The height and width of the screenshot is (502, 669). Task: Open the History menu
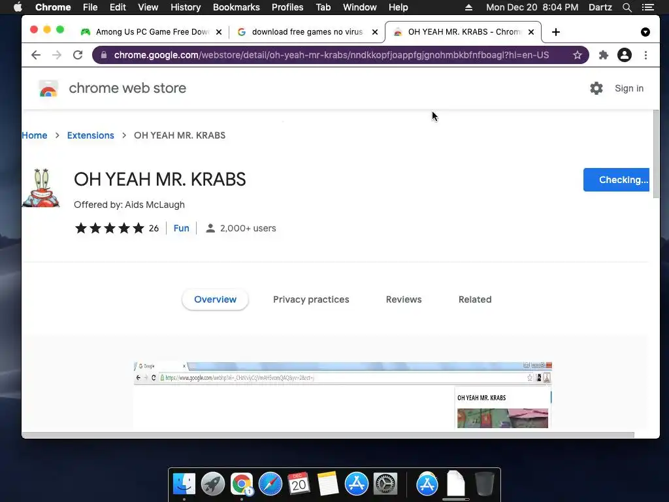(x=186, y=7)
